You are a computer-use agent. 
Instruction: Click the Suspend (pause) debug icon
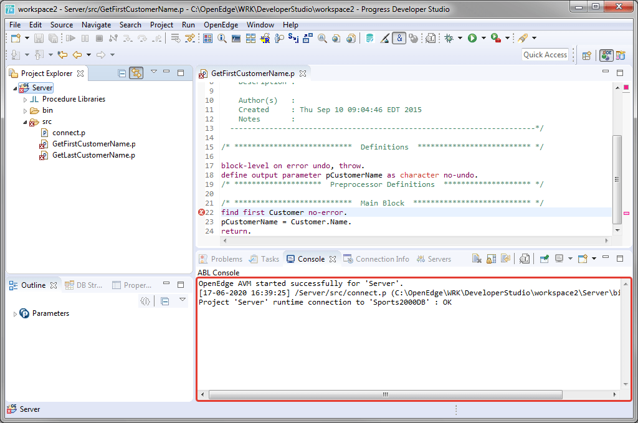85,38
